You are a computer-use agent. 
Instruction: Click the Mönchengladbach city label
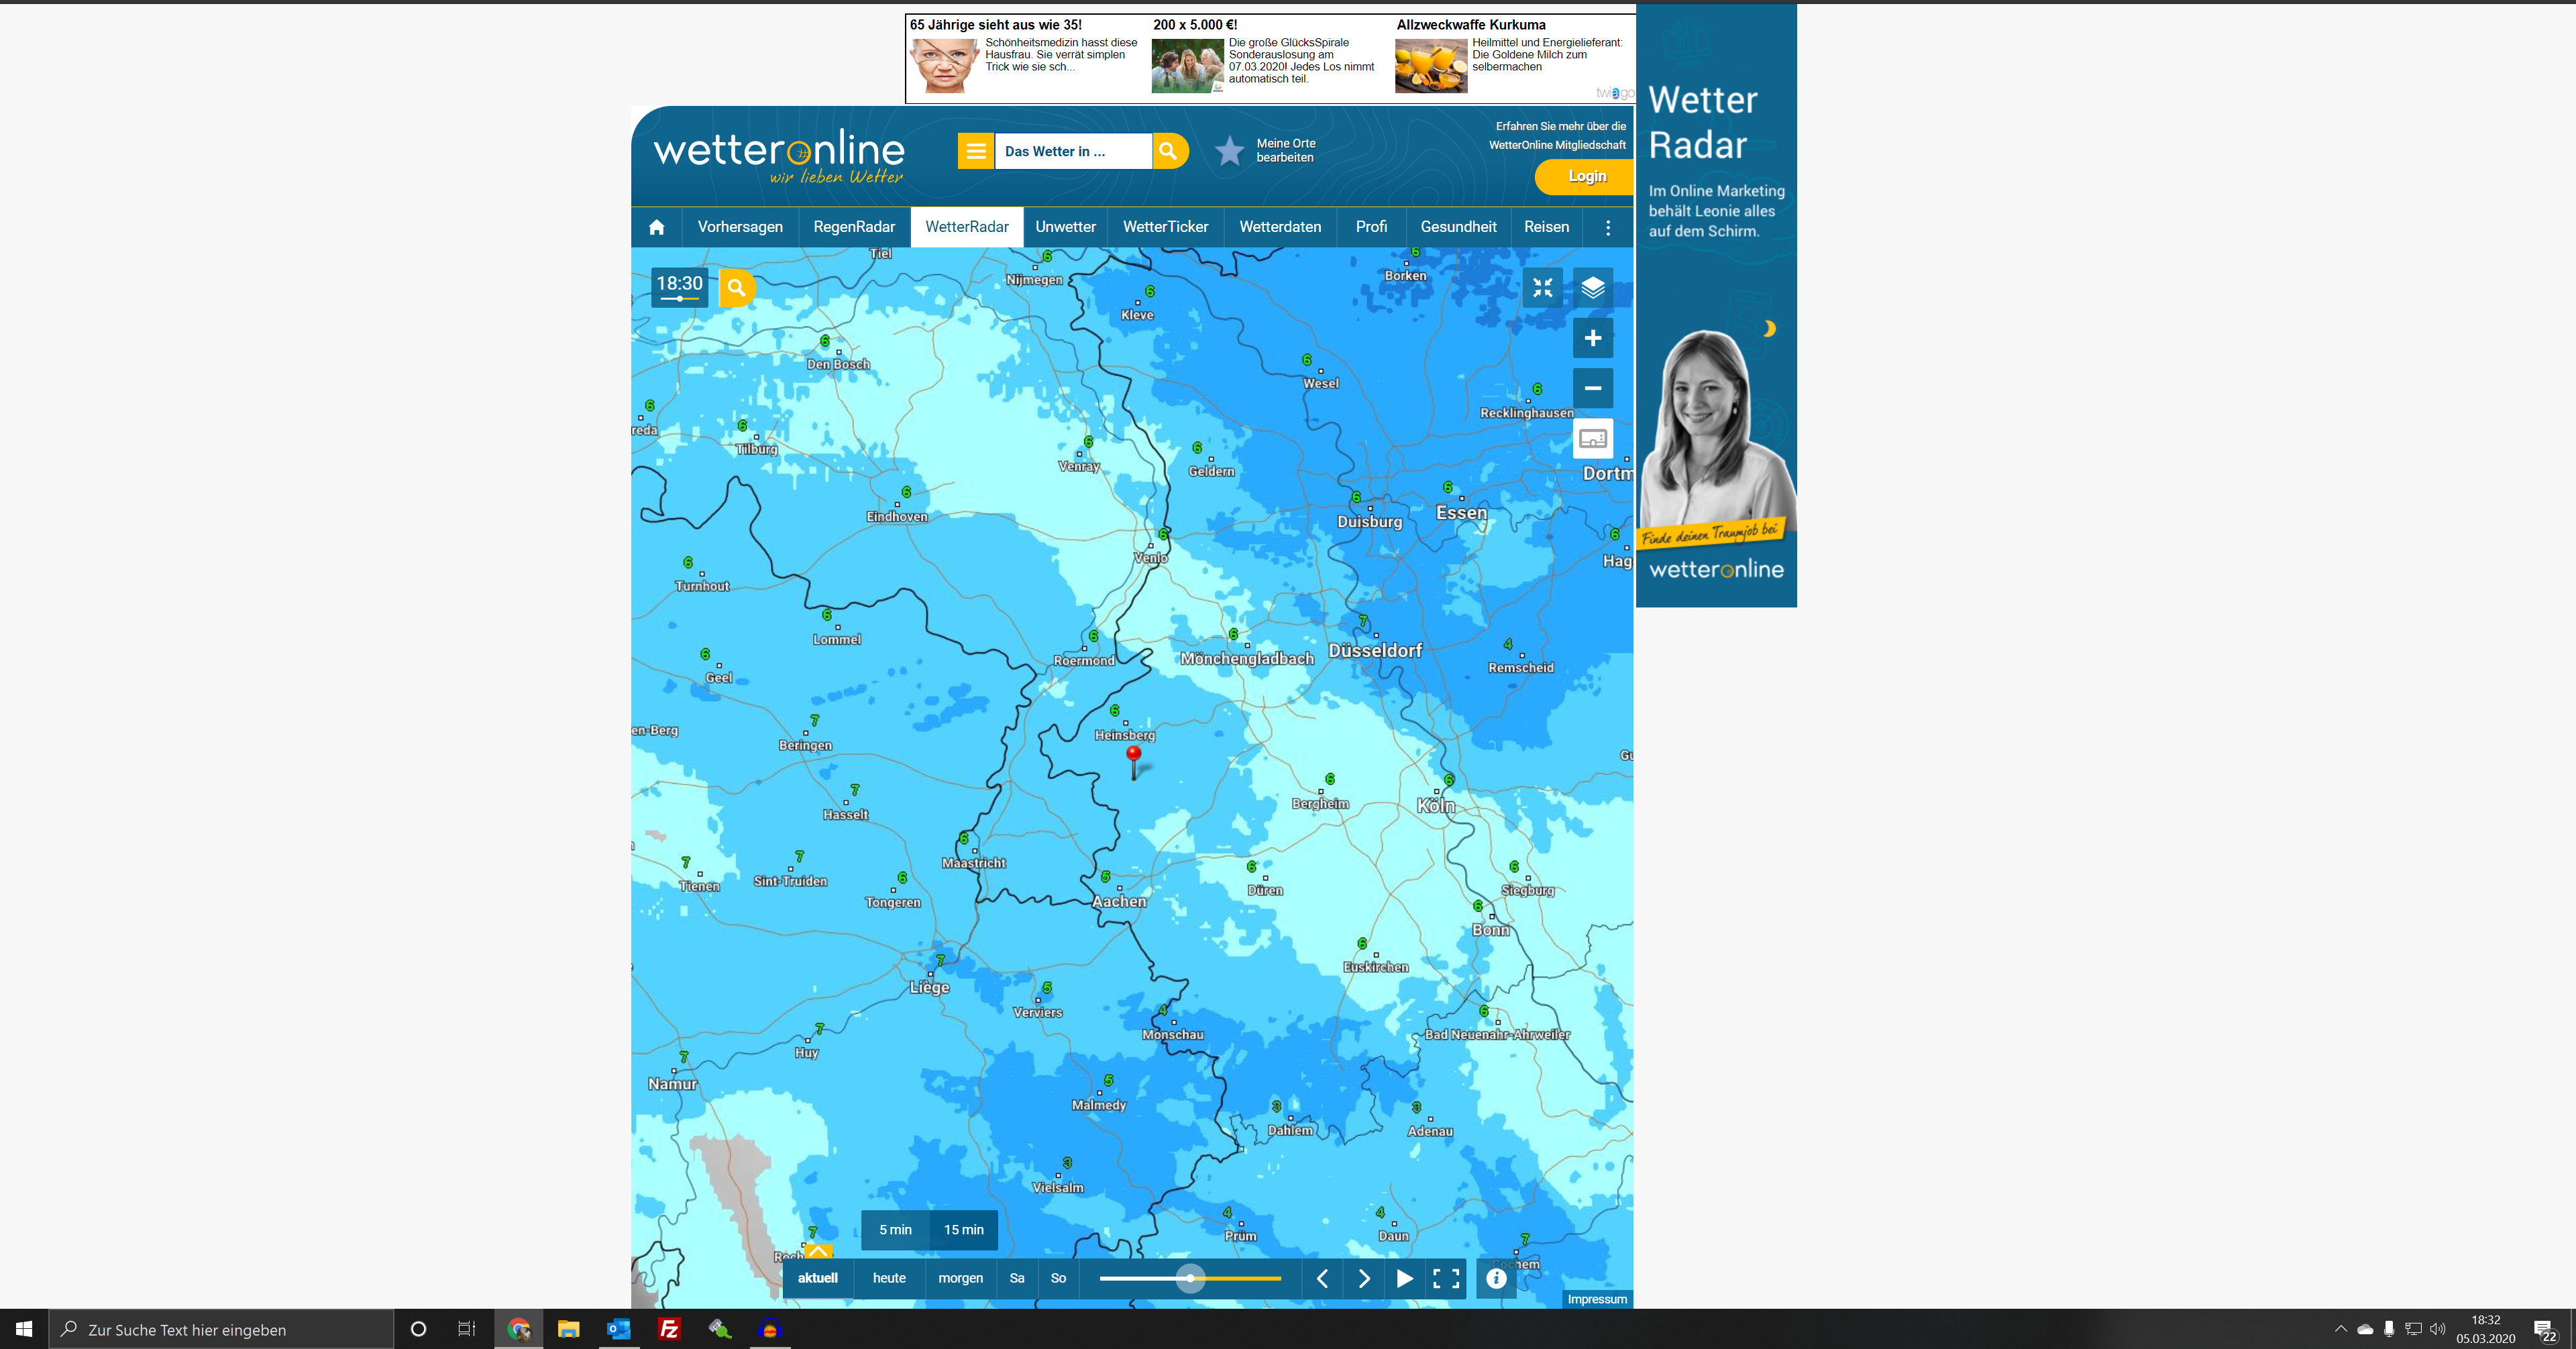click(1247, 658)
